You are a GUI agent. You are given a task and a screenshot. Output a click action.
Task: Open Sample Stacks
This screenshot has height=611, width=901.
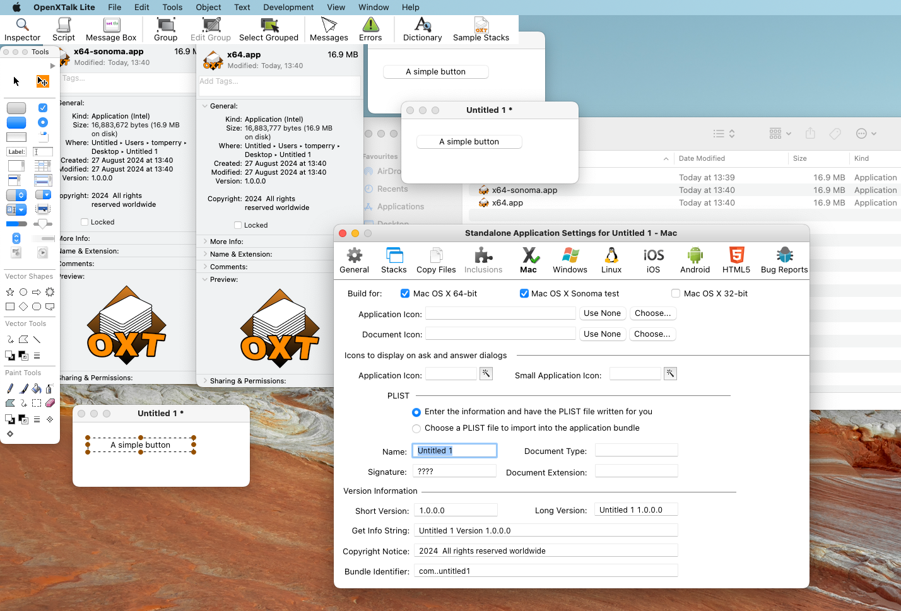[x=481, y=30]
